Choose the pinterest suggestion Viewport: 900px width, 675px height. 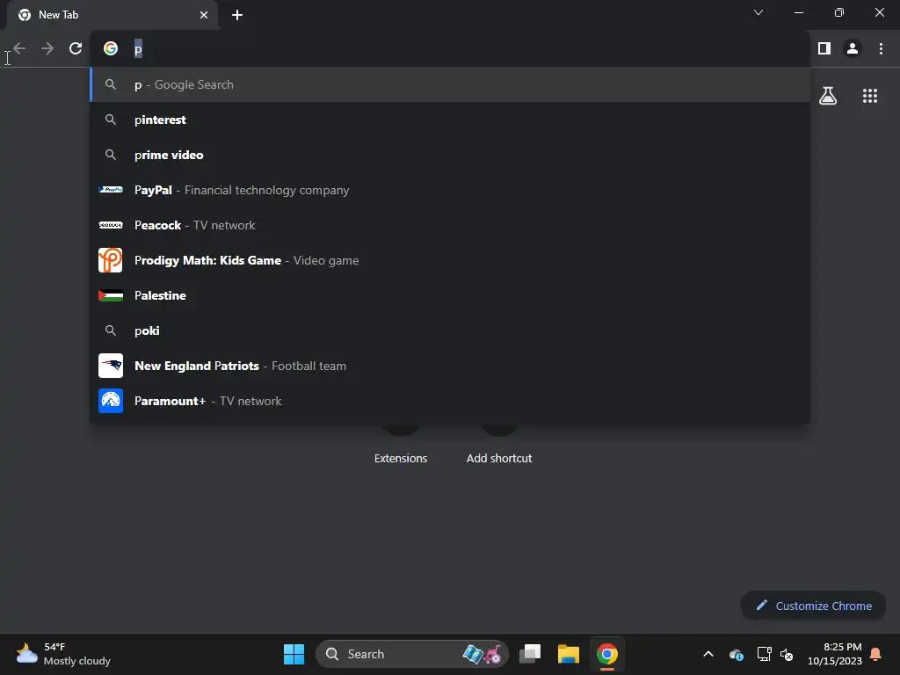450,120
